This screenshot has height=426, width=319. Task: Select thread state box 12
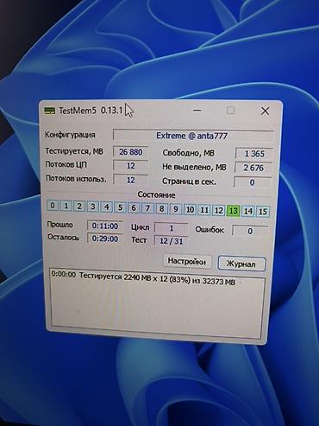coord(219,210)
